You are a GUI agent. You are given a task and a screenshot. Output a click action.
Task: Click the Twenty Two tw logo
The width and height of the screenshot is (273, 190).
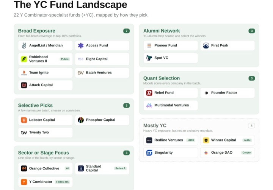pos(24,132)
